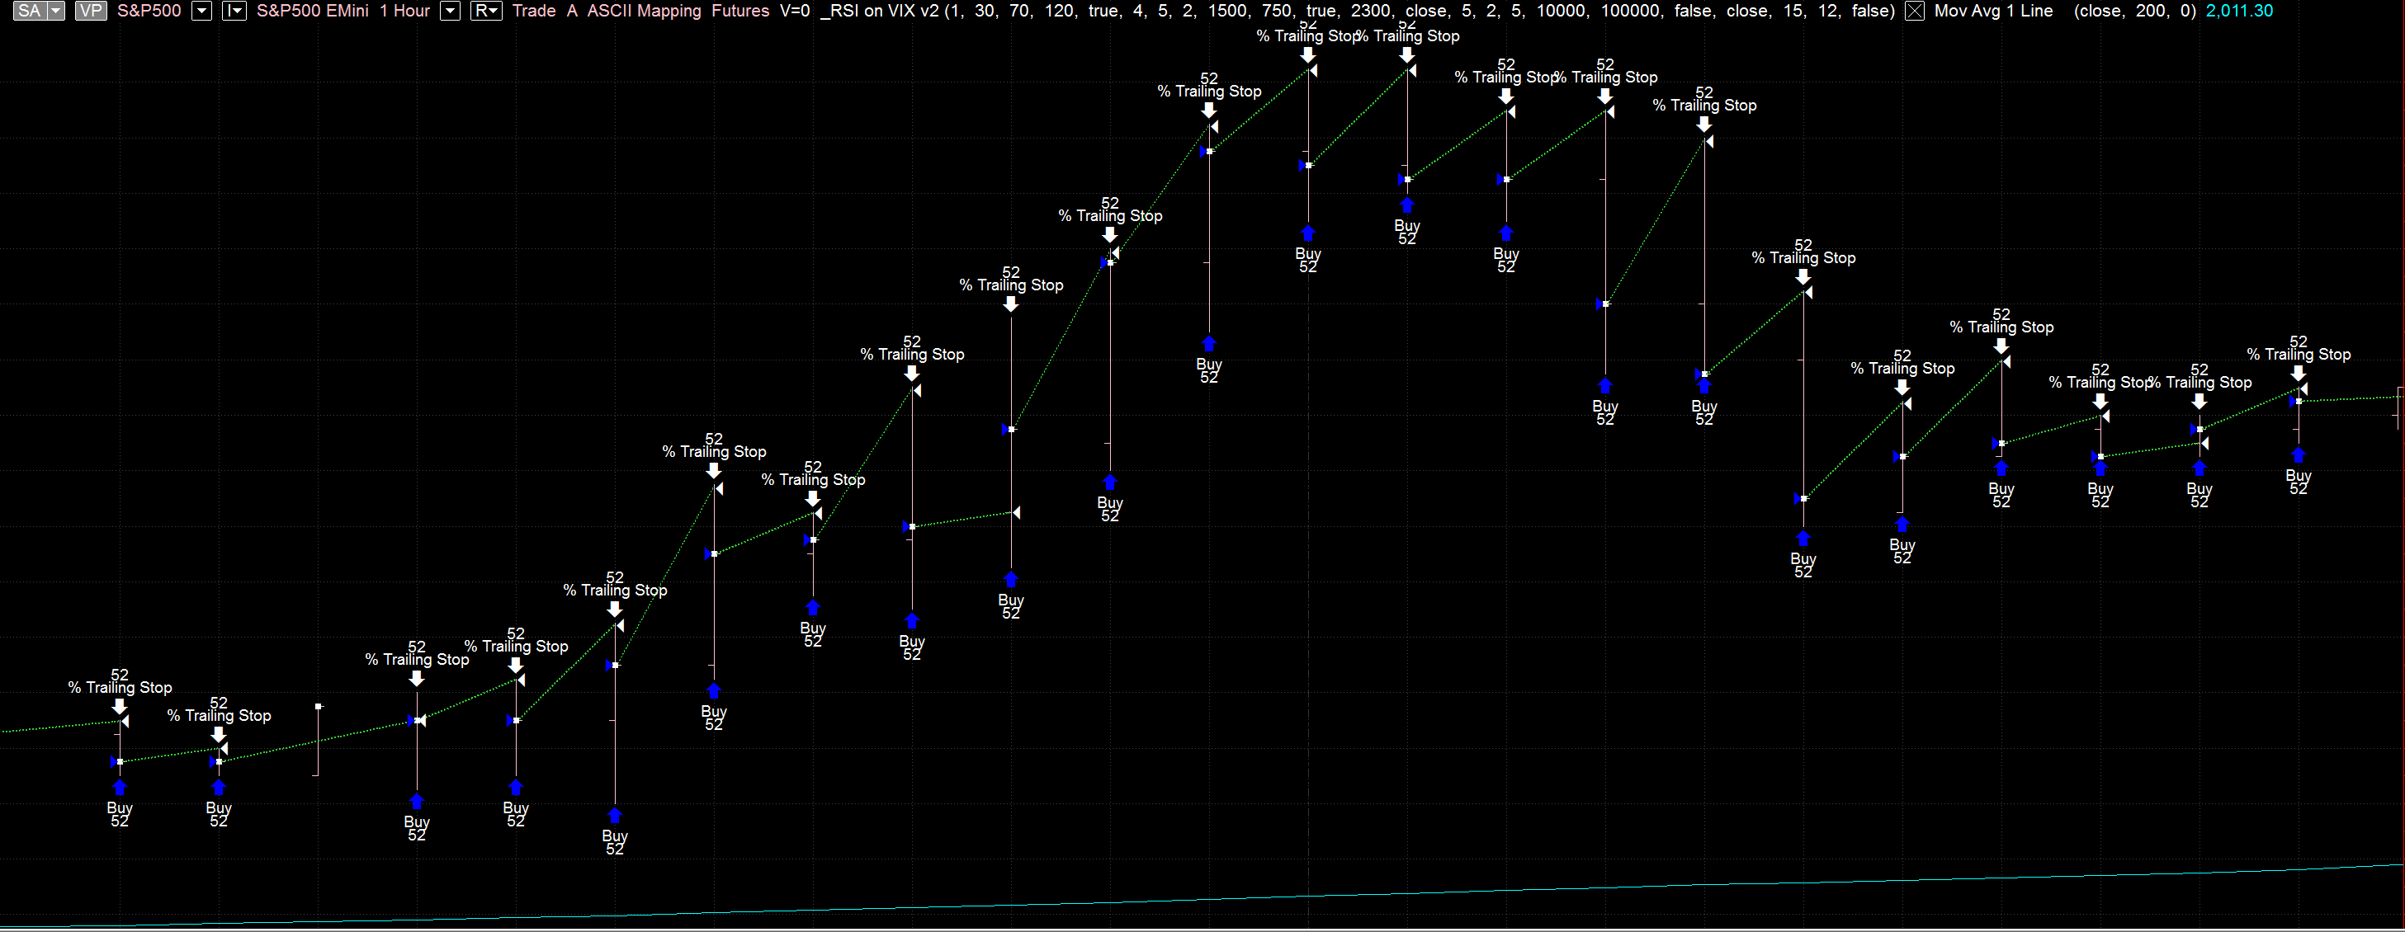Click rightmost white % Trailing Stop arrow
The height and width of the screenshot is (932, 2405).
click(2299, 373)
